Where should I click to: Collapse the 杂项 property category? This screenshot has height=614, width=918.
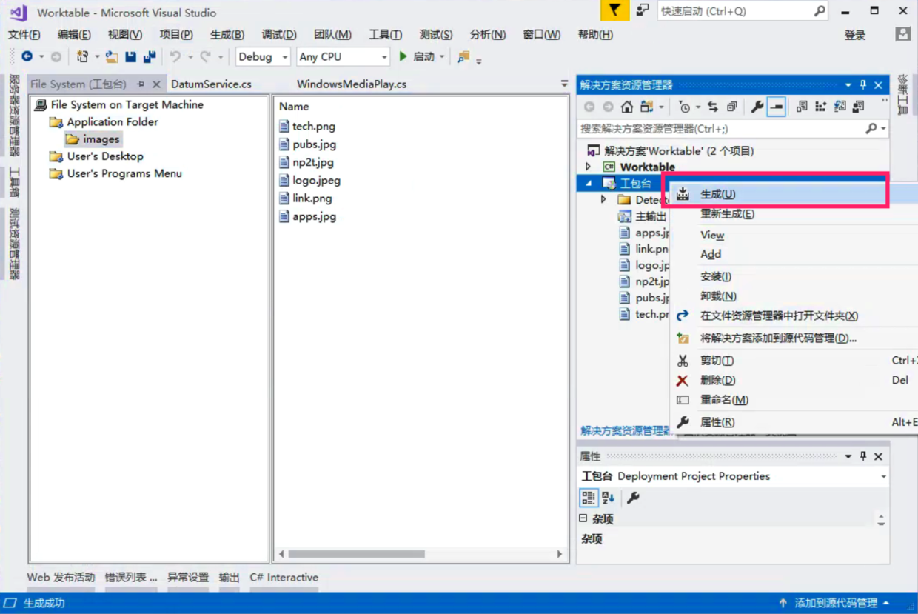coord(583,518)
